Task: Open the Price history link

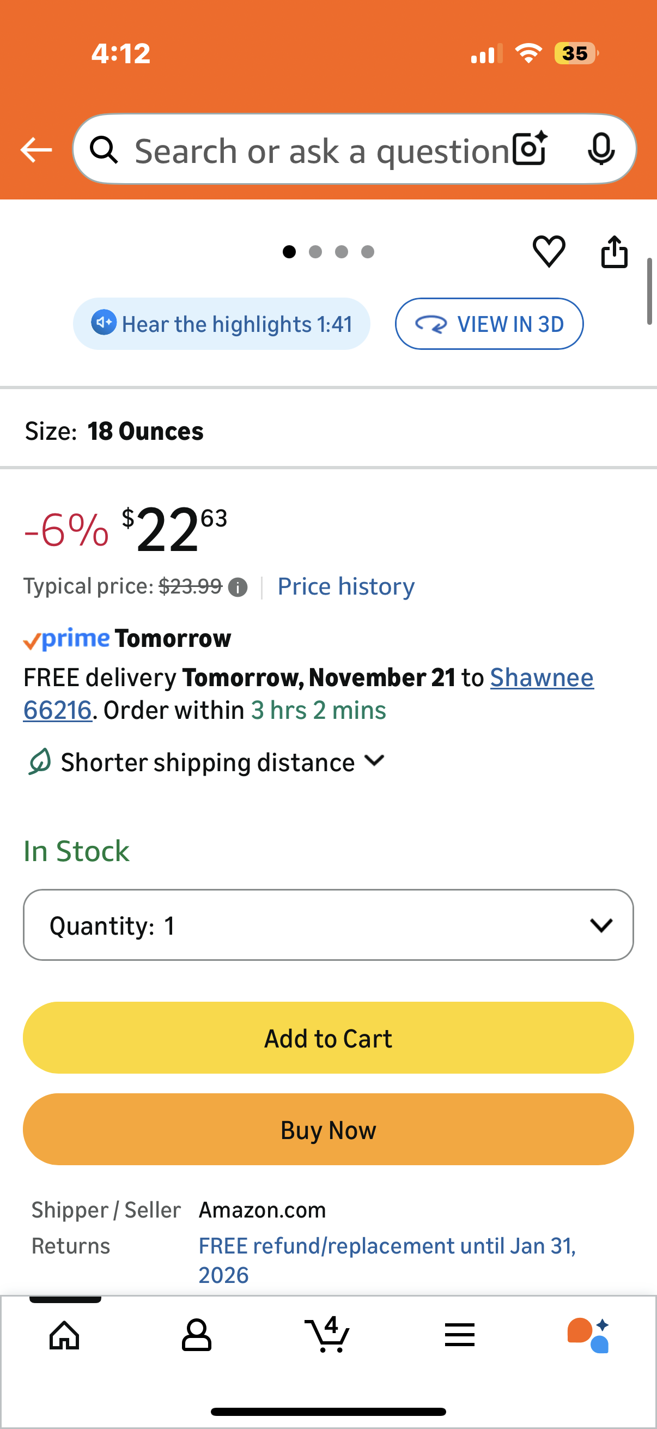Action: (x=346, y=586)
